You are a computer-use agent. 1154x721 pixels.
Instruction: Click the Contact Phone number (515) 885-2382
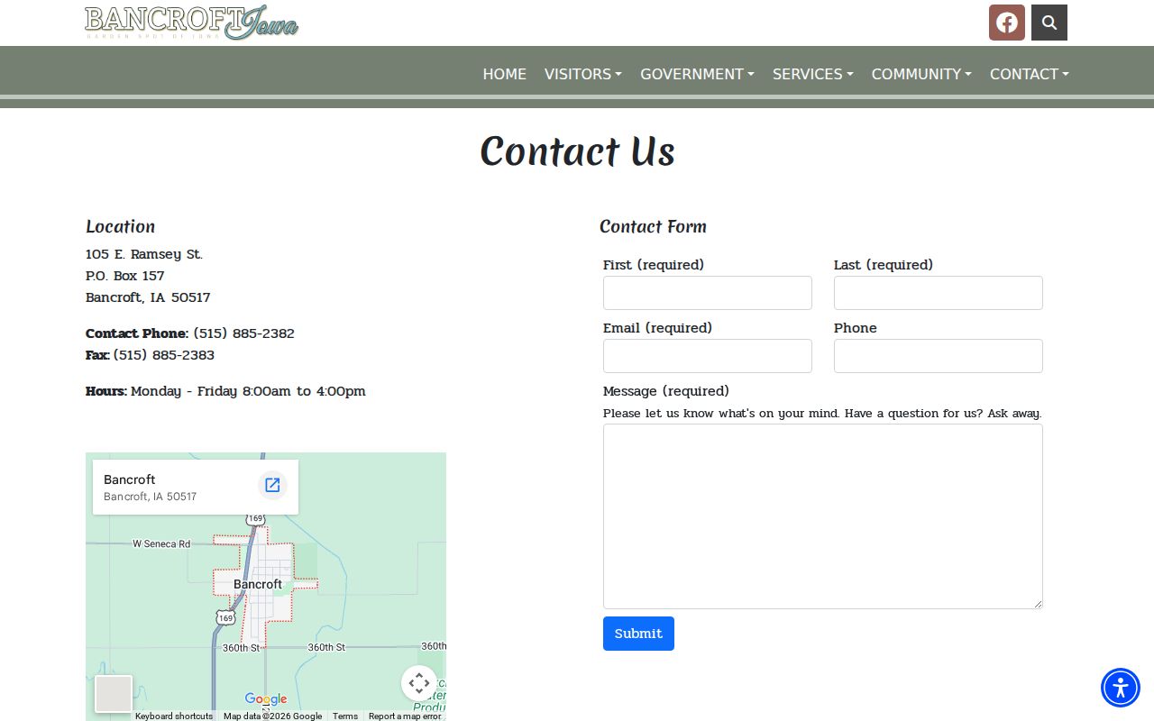point(243,333)
